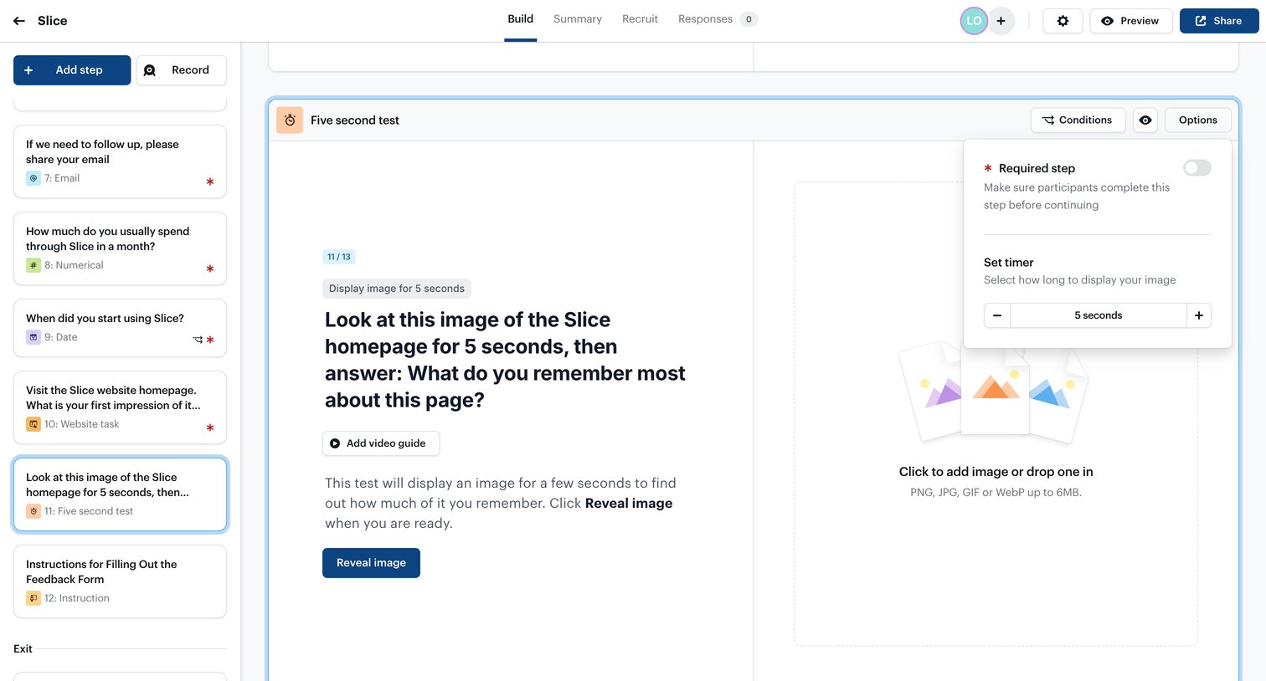1266x681 pixels.
Task: Select the 11: Five second test step card
Action: [x=120, y=494]
